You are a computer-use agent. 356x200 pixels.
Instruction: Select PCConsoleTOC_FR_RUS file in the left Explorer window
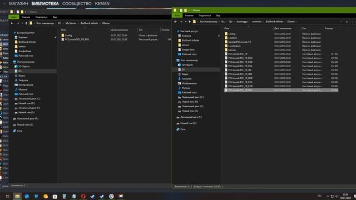(x=75, y=39)
